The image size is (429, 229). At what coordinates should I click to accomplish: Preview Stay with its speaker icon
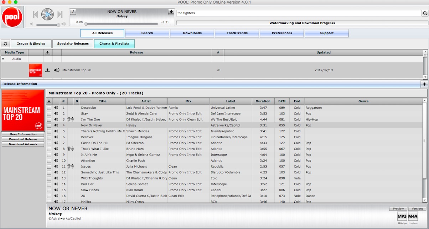tap(56, 113)
